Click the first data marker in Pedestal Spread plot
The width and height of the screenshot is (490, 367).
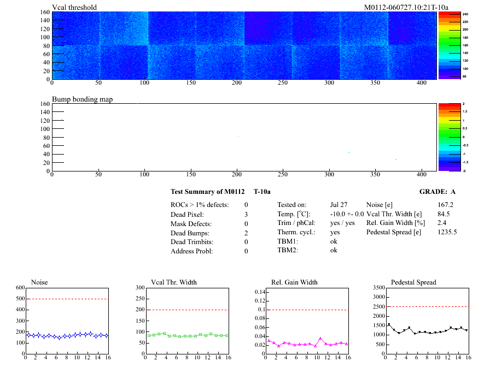point(389,325)
